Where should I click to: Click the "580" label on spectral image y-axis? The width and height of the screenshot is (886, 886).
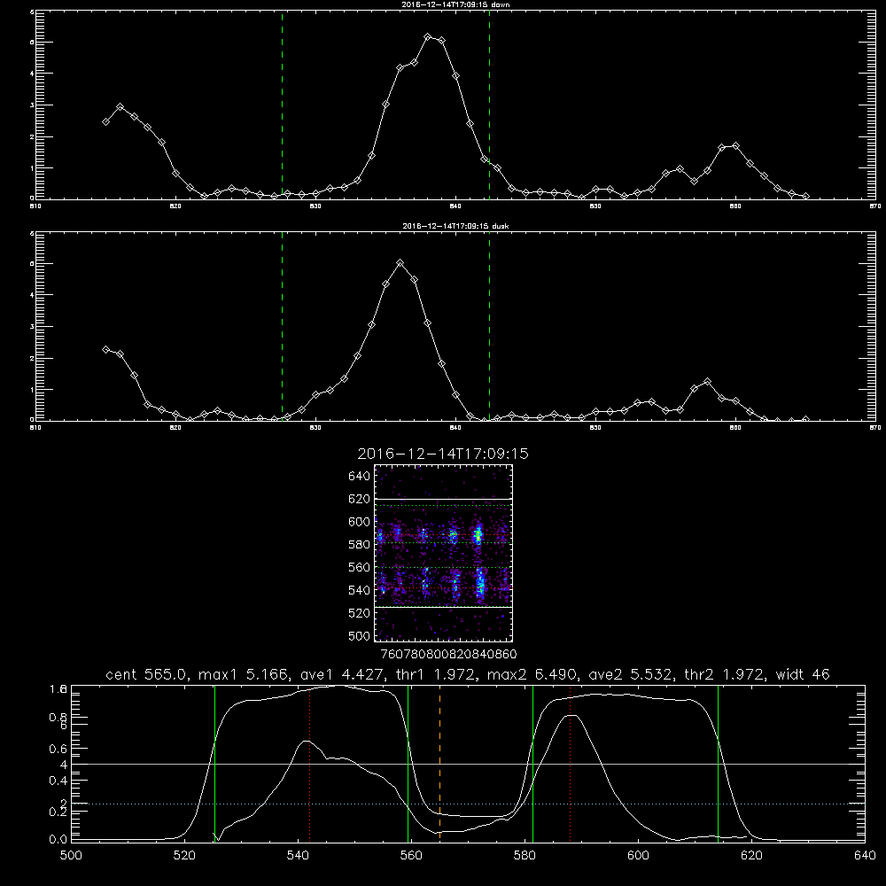point(360,545)
